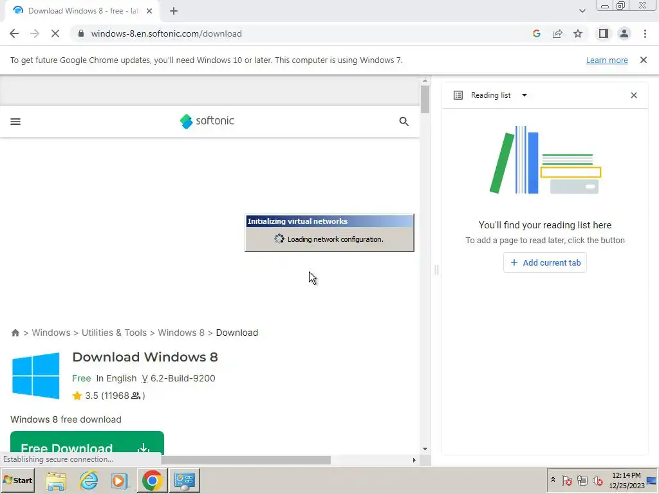Viewport: 659px width, 494px height.
Task: Open Action Center flag icon
Action: click(566, 480)
